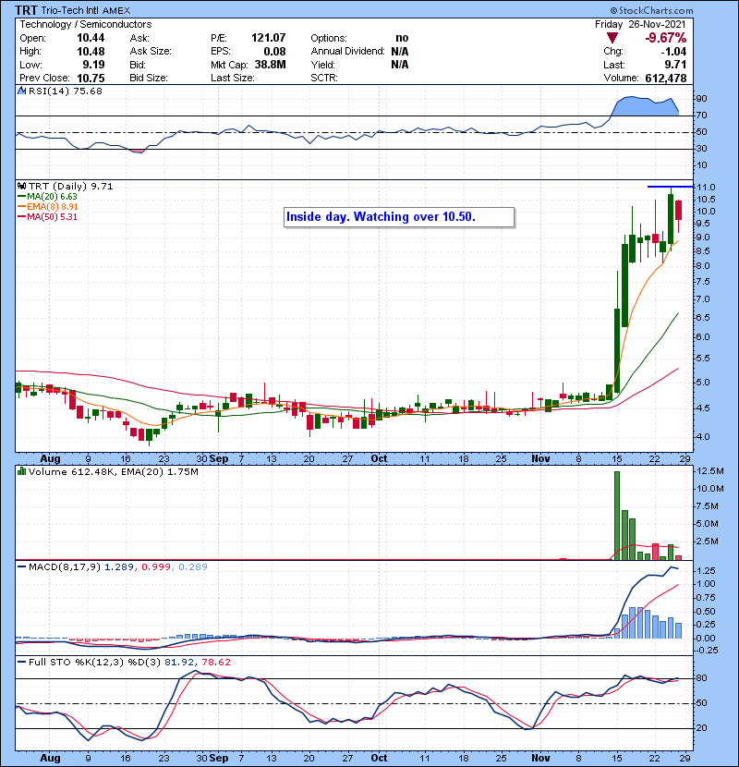The height and width of the screenshot is (767, 739).
Task: Click the "Last Size:" label
Action: [233, 79]
